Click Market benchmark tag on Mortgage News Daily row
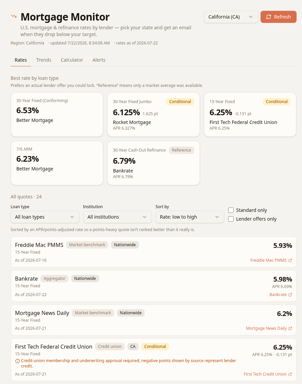The width and height of the screenshot is (302, 384). click(x=93, y=313)
